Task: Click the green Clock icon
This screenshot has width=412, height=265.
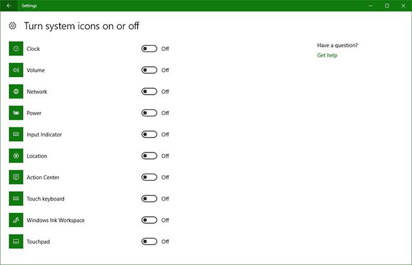Action: (16, 49)
